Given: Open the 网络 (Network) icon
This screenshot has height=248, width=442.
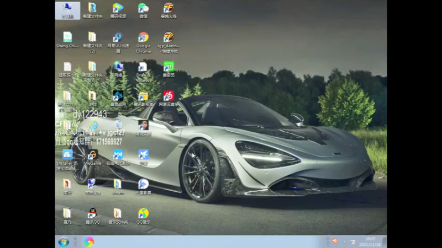Looking at the screenshot, I should pyautogui.click(x=118, y=69).
